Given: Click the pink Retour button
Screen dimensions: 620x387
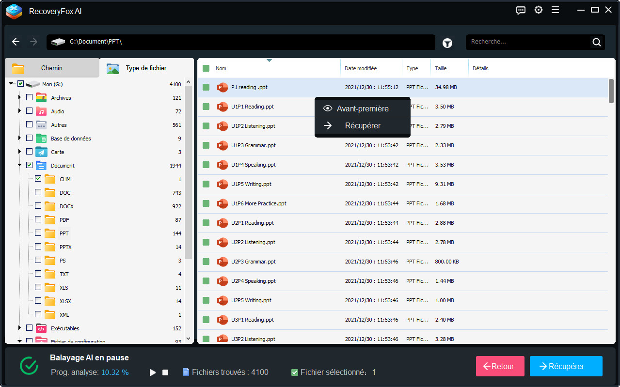Looking at the screenshot, I should [x=500, y=366].
